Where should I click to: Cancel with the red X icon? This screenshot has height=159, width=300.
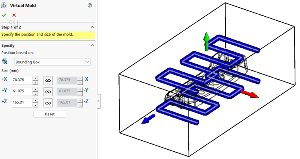(x=14, y=15)
